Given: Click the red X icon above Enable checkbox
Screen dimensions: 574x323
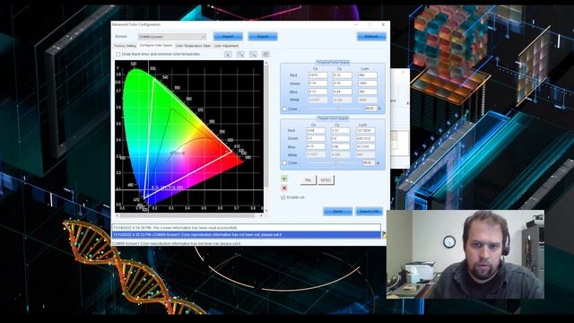Looking at the screenshot, I should tap(284, 188).
